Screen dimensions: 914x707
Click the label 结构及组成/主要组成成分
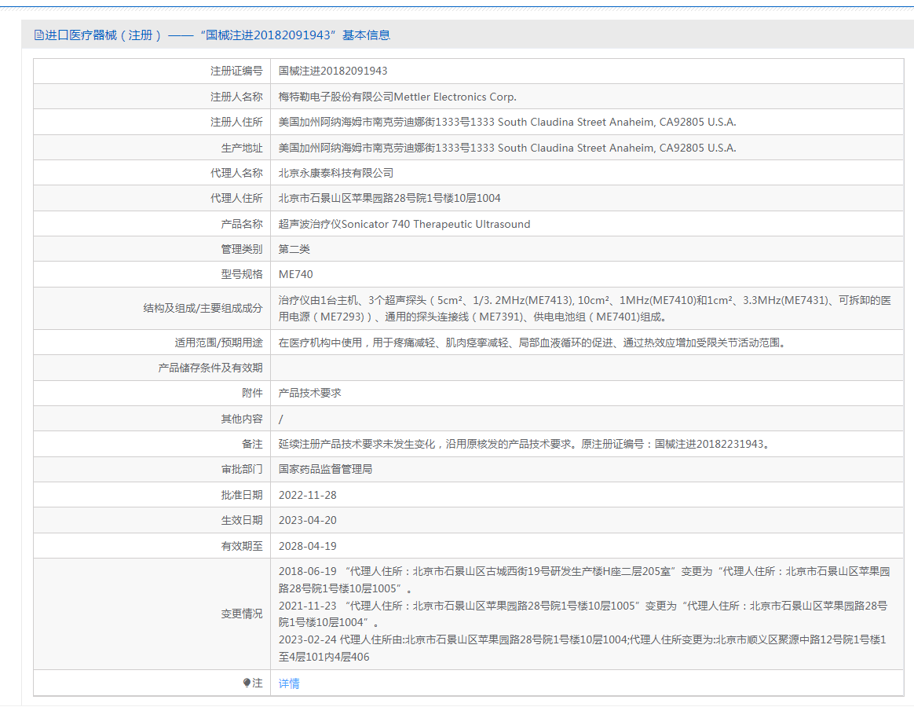pyautogui.click(x=203, y=308)
